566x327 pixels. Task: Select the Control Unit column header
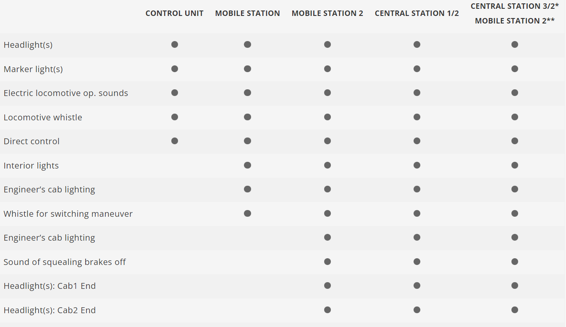(x=174, y=13)
